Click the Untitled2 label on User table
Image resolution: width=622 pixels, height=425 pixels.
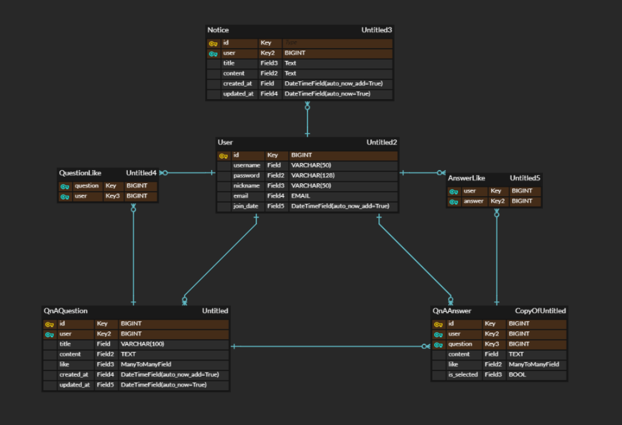pyautogui.click(x=381, y=142)
